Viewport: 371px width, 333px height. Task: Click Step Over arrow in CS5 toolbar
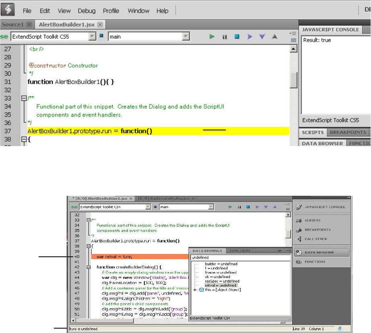[x=250, y=37]
